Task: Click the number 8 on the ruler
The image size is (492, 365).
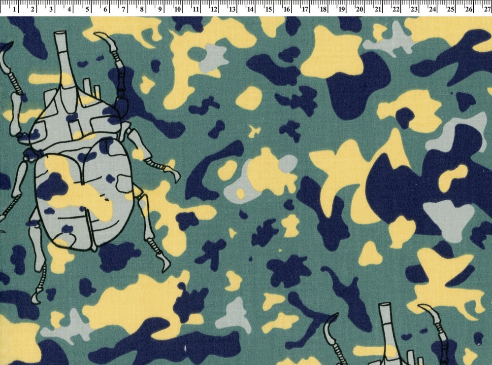Action: pos(142,10)
